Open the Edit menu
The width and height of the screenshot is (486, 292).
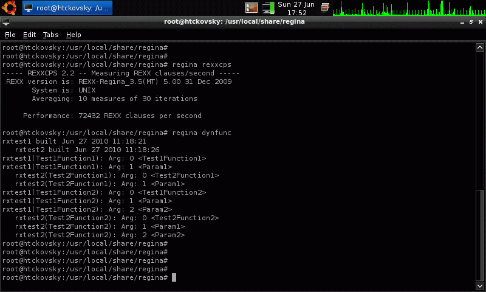pos(29,35)
